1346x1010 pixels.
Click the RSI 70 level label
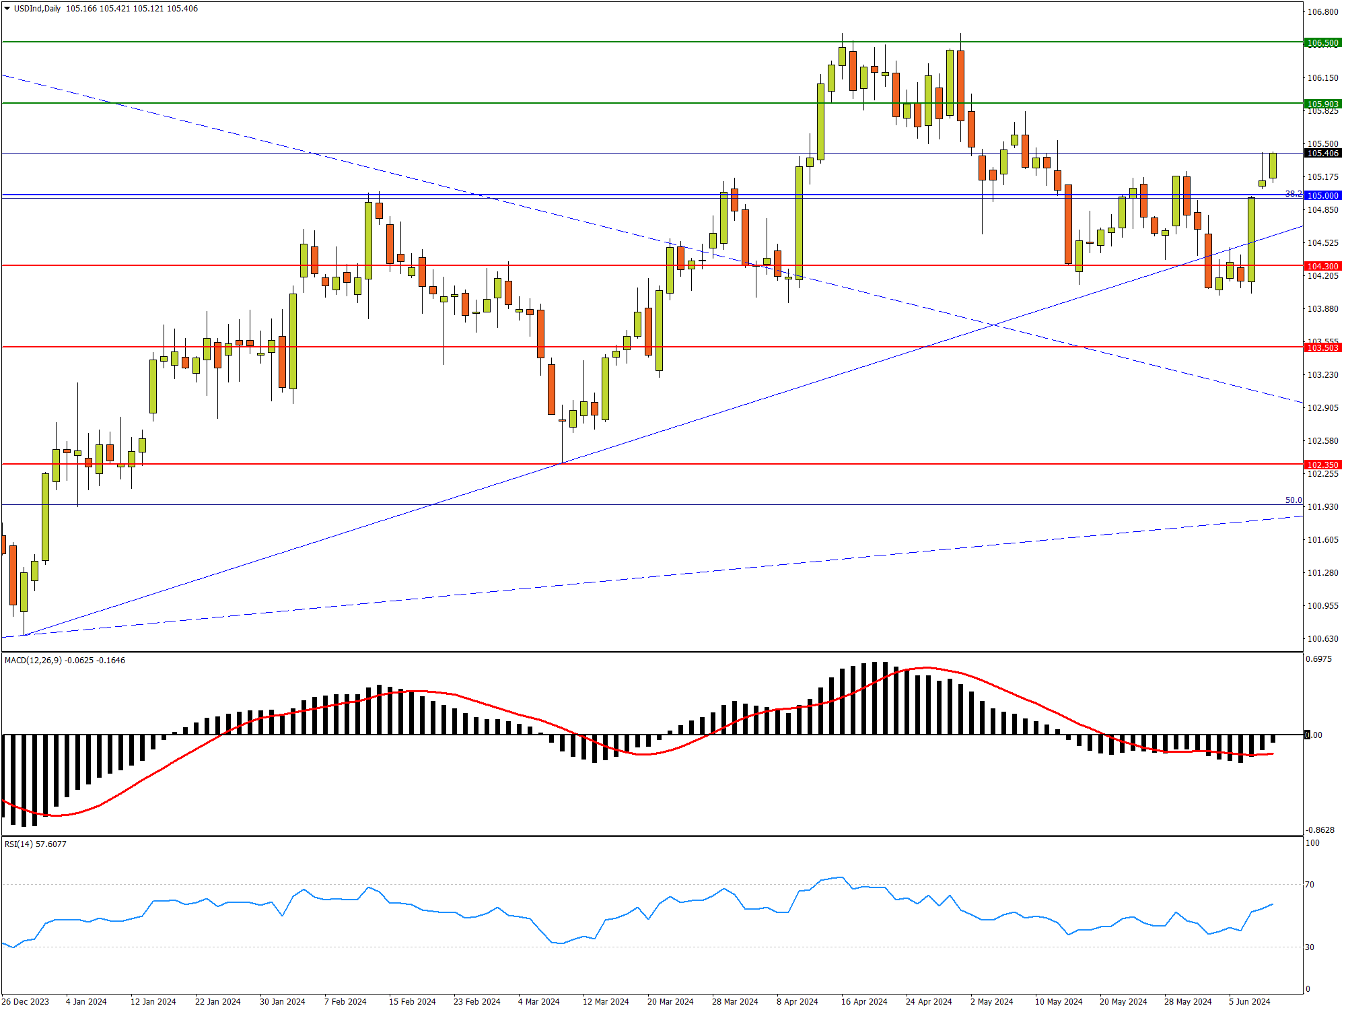tap(1310, 885)
